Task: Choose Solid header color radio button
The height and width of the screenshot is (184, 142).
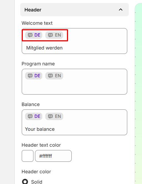Action: click(x=25, y=182)
